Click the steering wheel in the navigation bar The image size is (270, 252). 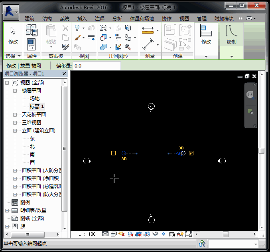pyautogui.click(x=250, y=95)
